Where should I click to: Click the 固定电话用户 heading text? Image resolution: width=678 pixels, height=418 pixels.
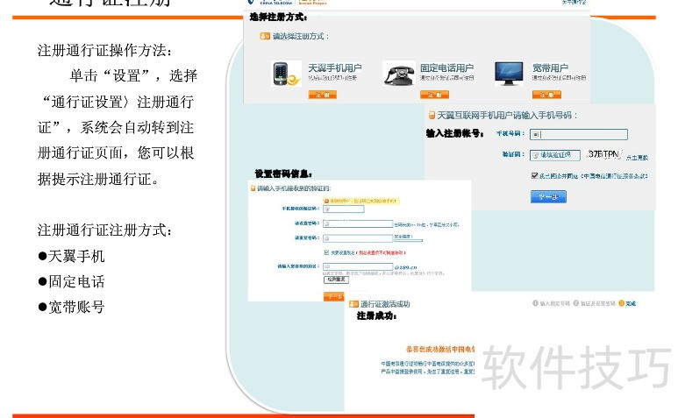pos(446,68)
